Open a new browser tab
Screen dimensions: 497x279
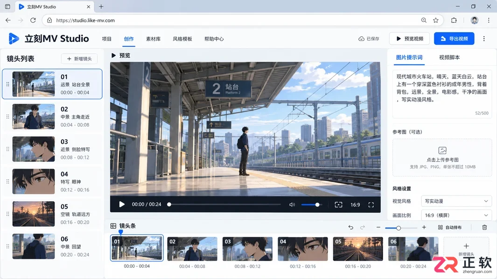pos(101,7)
